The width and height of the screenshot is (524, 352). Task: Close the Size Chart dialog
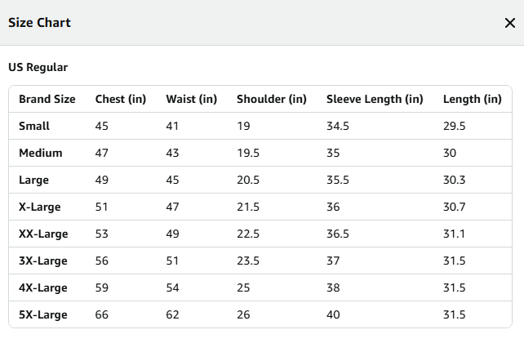pyautogui.click(x=510, y=23)
